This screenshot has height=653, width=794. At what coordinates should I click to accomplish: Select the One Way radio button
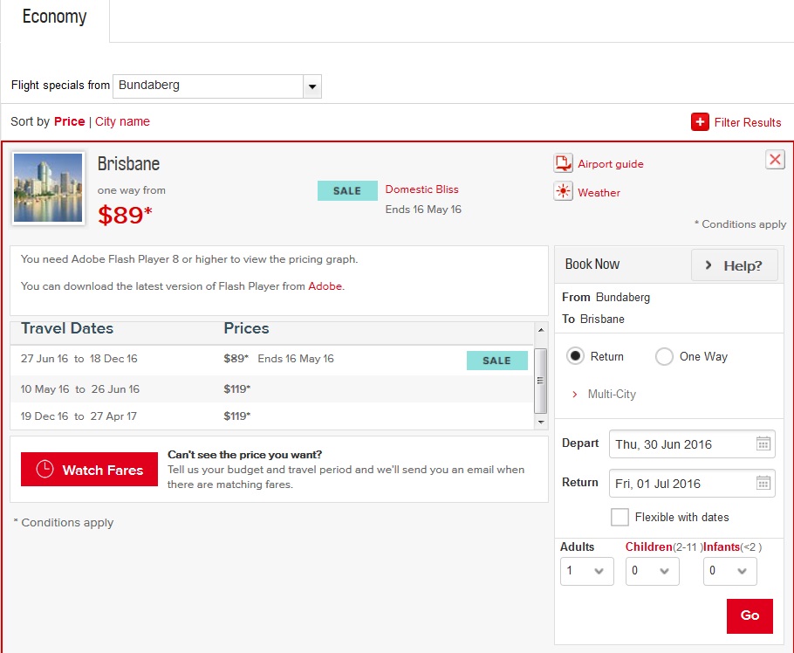point(664,356)
